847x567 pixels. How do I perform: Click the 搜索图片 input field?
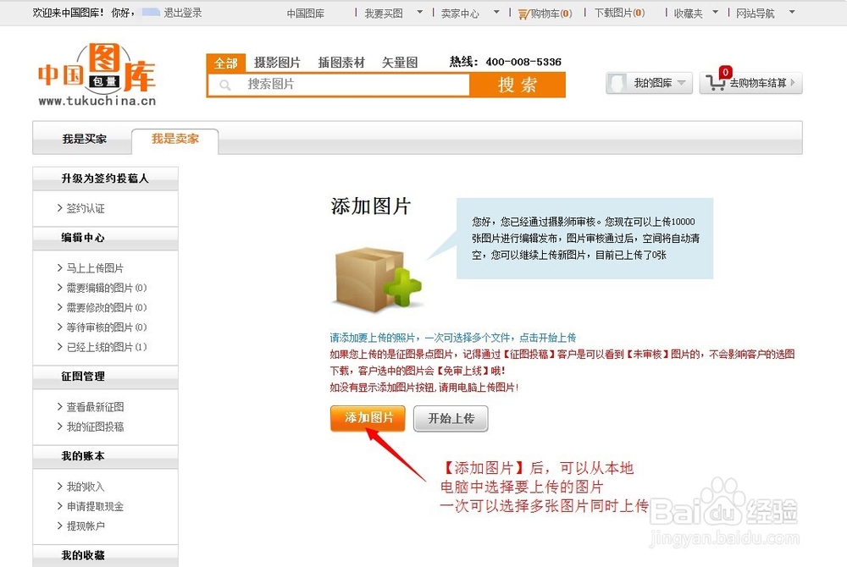point(339,85)
